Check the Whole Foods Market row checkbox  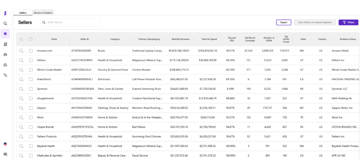[x=31, y=70]
